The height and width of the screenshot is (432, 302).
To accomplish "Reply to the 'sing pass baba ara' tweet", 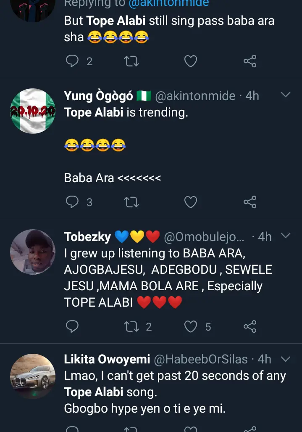I will 73,61.
